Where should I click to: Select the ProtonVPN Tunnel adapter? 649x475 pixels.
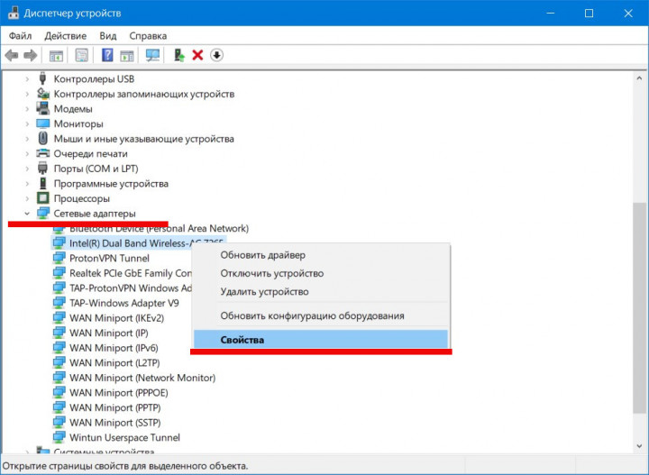[109, 258]
